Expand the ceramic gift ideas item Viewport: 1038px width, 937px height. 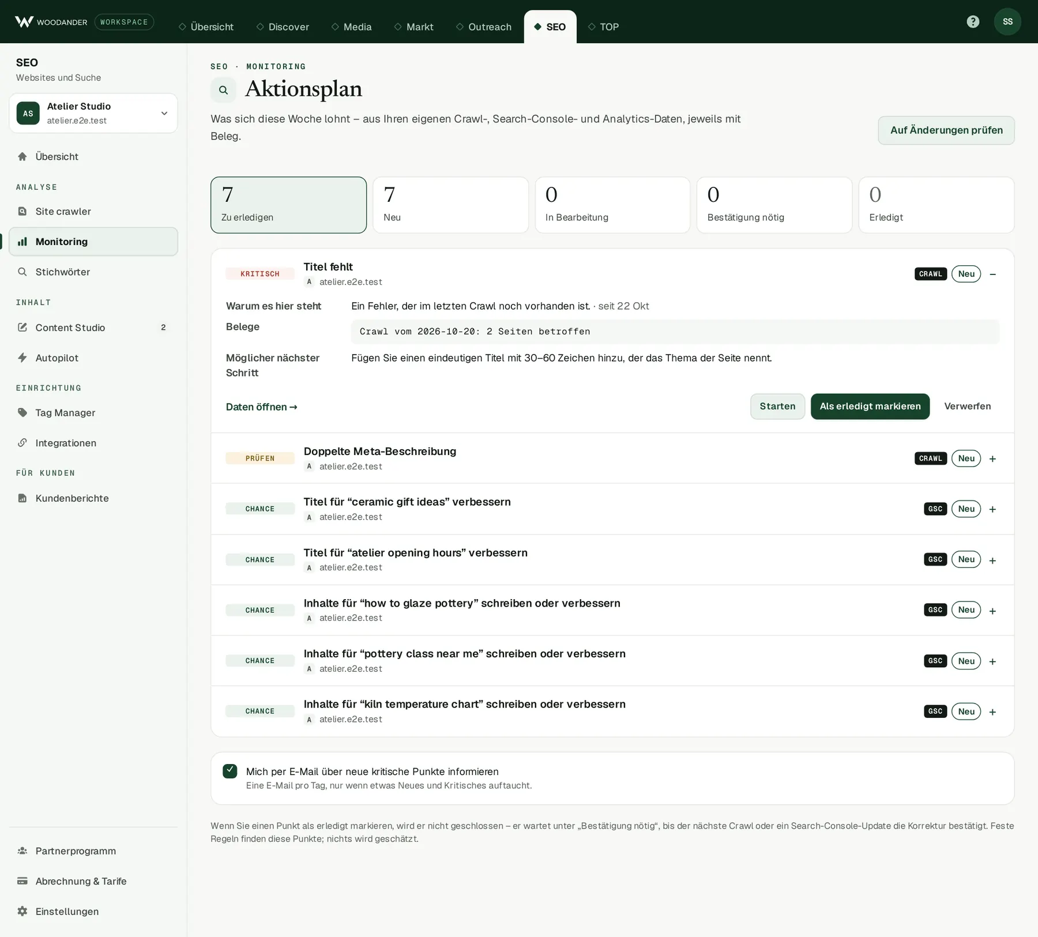(x=992, y=509)
